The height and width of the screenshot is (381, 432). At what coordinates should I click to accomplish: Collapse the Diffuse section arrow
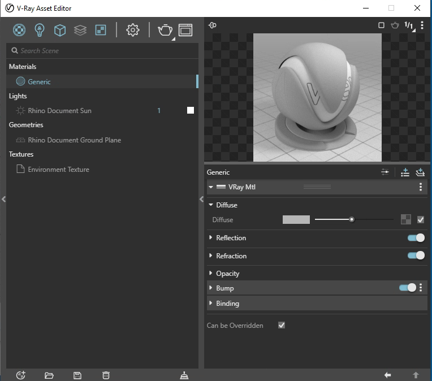(x=211, y=205)
